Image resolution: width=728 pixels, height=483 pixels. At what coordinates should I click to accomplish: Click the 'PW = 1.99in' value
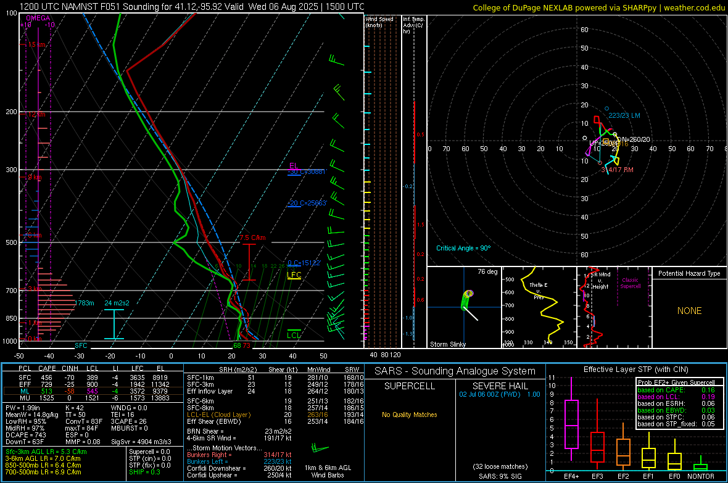click(x=23, y=408)
